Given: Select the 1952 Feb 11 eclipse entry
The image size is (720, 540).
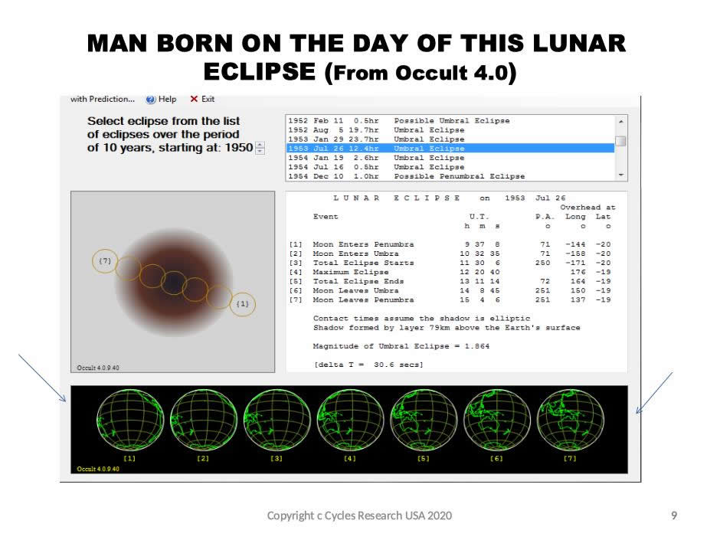Looking at the screenshot, I should (x=398, y=121).
